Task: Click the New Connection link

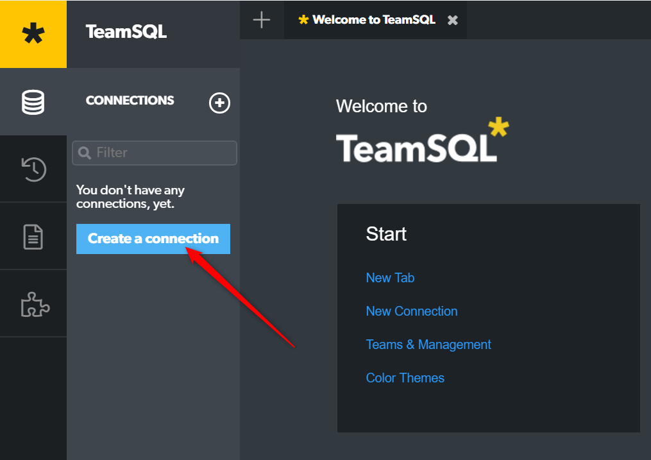Action: pyautogui.click(x=411, y=311)
